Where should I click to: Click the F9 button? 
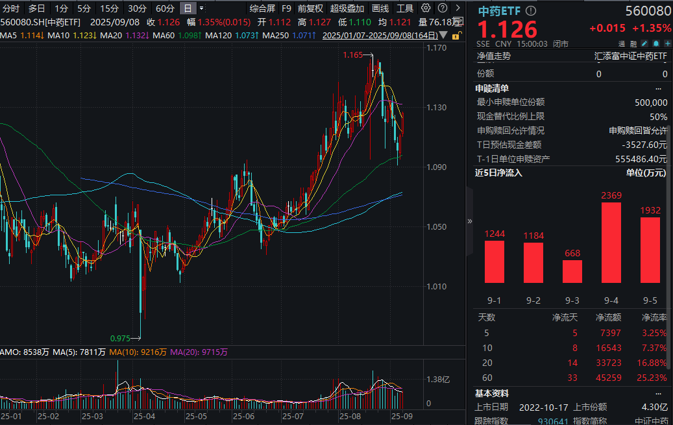point(286,8)
